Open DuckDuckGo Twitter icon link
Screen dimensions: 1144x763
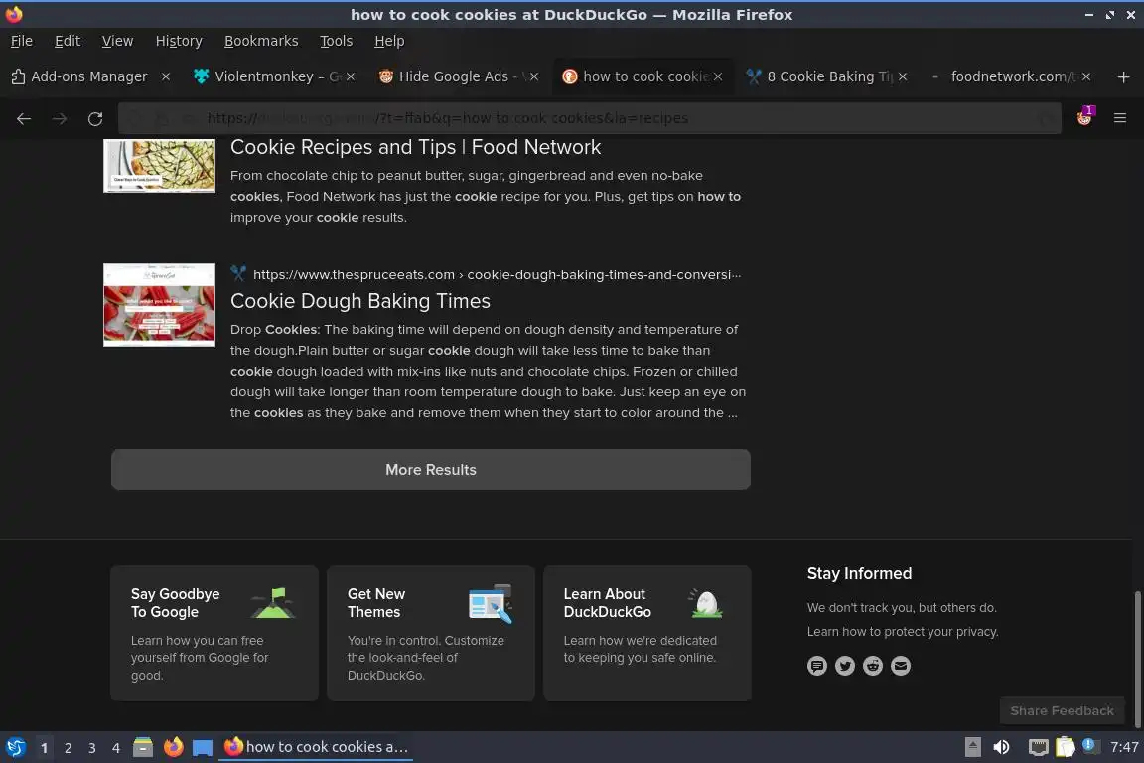(x=845, y=666)
